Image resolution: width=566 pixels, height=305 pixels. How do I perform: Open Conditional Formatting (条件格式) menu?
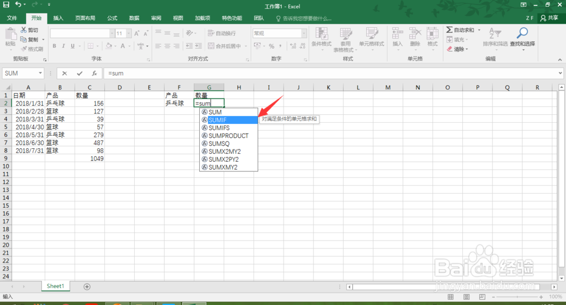[321, 38]
